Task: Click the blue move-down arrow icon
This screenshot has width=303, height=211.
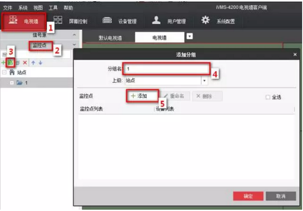Action: click(40, 63)
